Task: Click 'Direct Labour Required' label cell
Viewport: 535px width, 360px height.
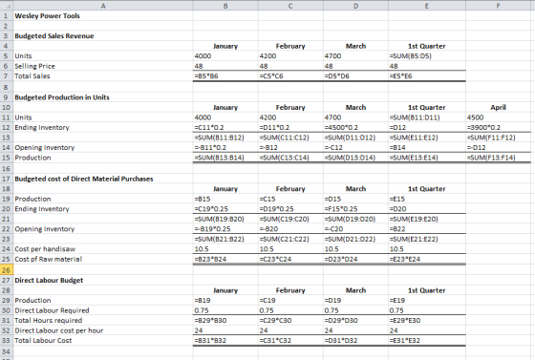Action: (103, 310)
